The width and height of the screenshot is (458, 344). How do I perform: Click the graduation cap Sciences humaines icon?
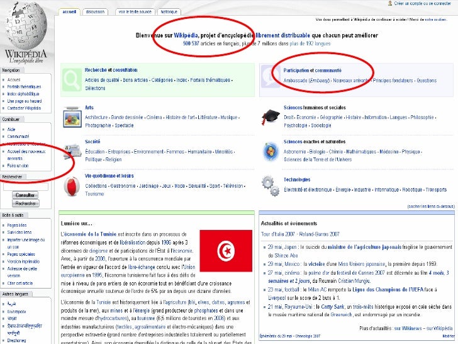pos(271,117)
